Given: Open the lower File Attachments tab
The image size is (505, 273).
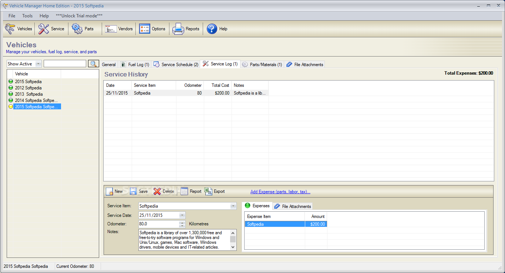Looking at the screenshot, I should coord(293,206).
